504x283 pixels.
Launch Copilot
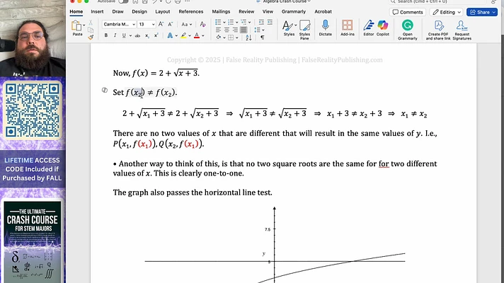[x=382, y=28]
